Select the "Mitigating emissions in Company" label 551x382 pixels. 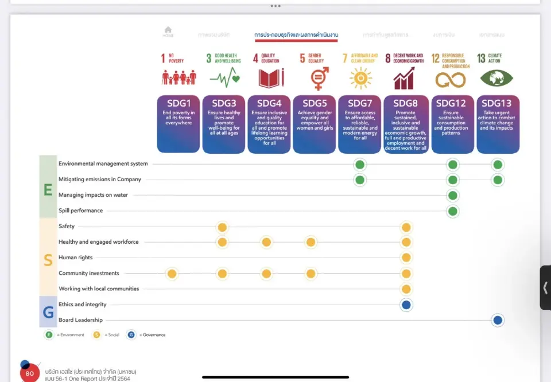[x=100, y=179]
